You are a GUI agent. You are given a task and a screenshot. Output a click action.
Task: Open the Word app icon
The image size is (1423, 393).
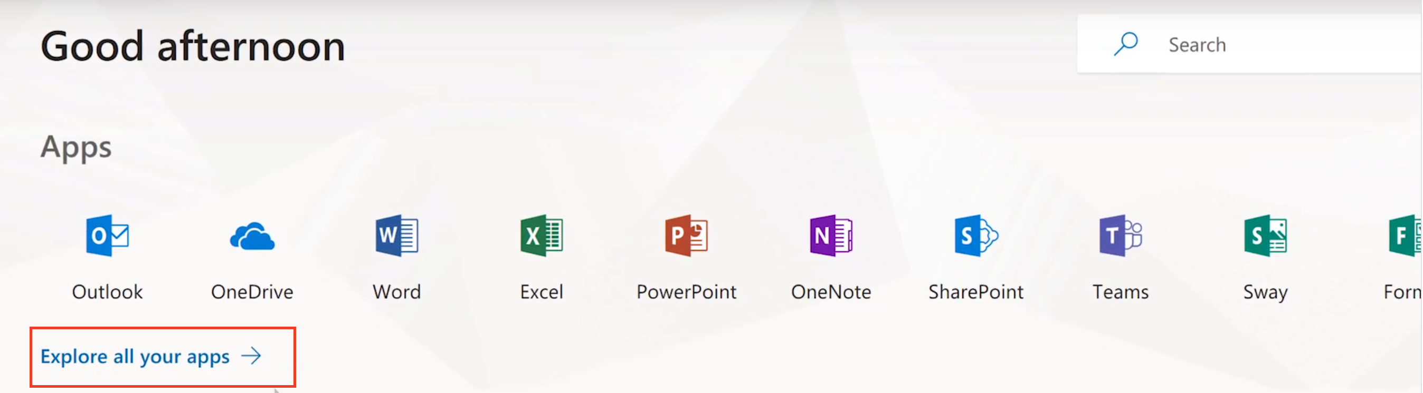tap(396, 235)
